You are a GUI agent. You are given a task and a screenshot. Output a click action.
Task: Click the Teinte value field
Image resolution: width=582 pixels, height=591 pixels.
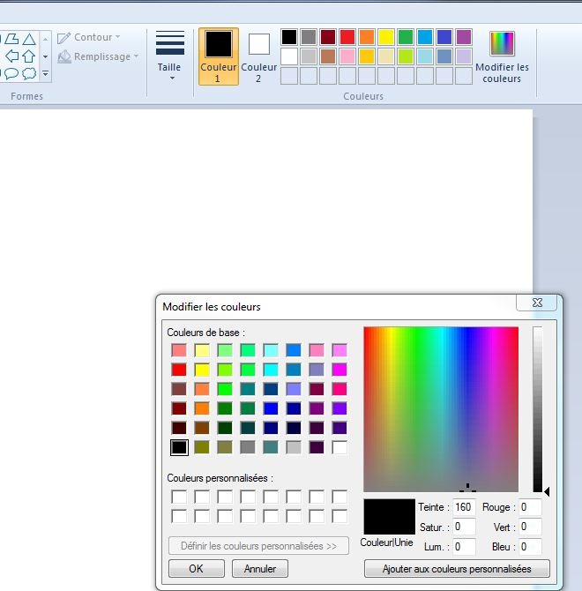point(464,507)
